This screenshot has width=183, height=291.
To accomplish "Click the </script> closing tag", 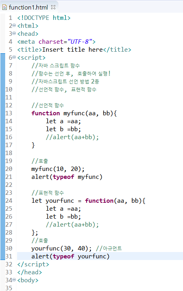I will coord(33,264).
